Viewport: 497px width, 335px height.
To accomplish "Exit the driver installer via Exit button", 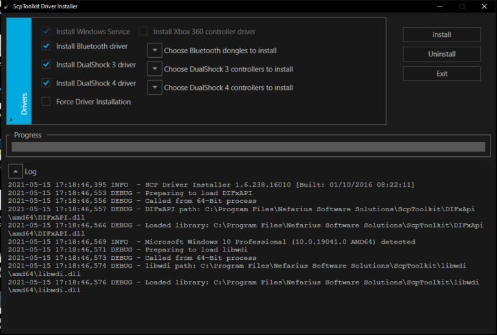I will [441, 74].
